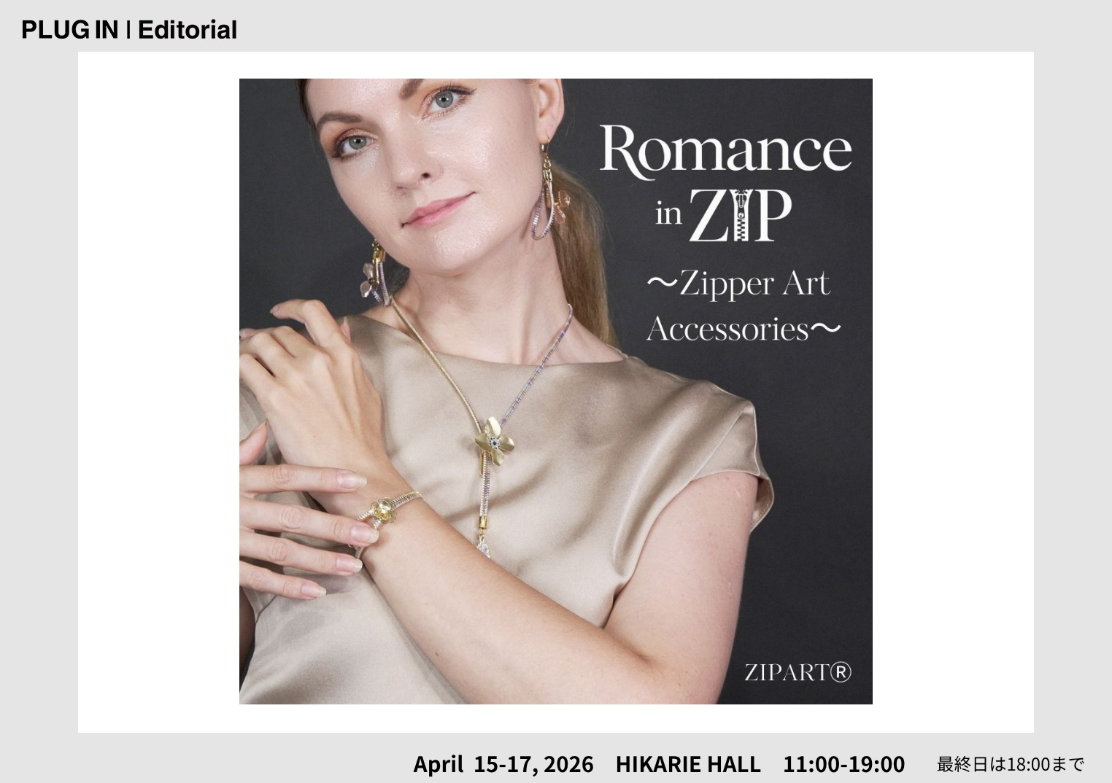Viewport: 1112px width, 783px height.
Task: Select the Romance title text on the poster
Action: click(725, 150)
